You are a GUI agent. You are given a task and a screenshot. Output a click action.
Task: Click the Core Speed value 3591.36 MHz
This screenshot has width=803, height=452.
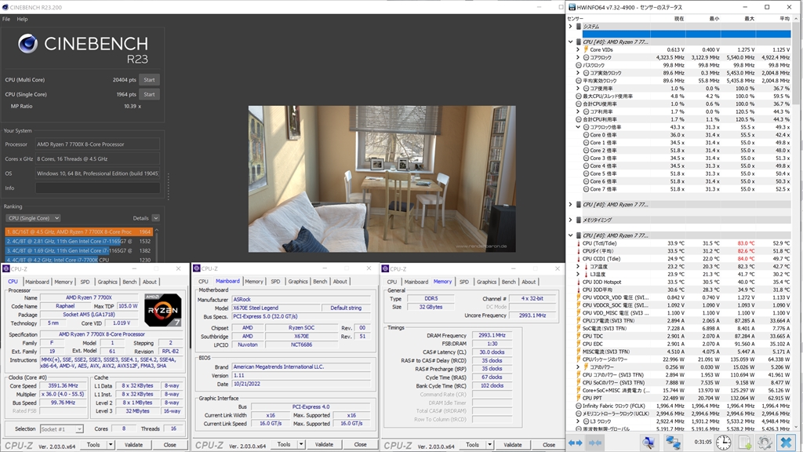[63, 386]
